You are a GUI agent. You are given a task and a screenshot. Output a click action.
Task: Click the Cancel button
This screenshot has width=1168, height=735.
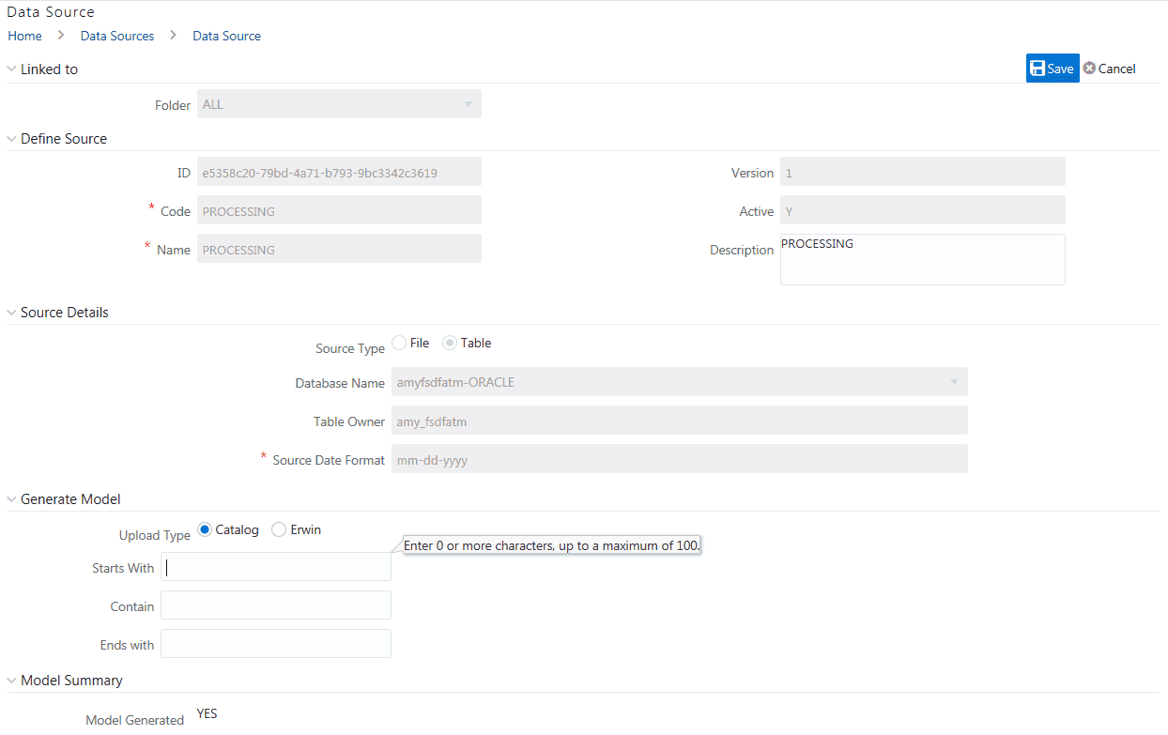1116,68
